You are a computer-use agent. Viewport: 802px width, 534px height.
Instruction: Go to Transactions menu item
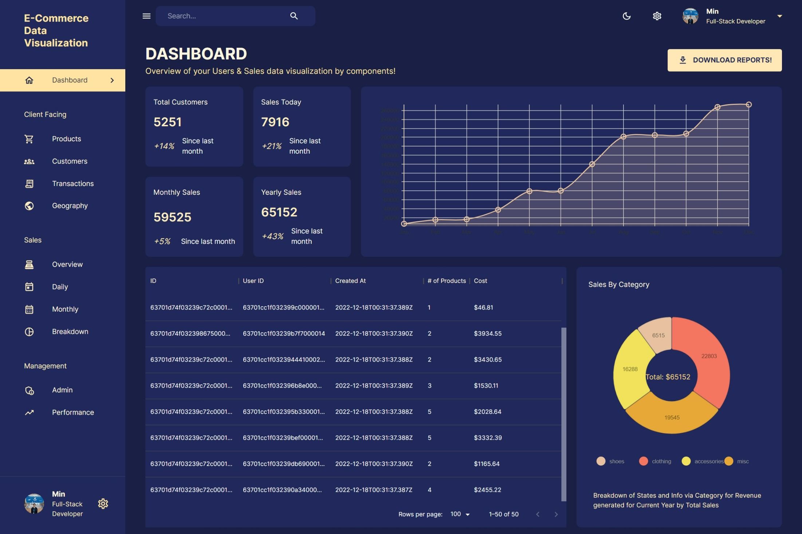click(x=72, y=183)
